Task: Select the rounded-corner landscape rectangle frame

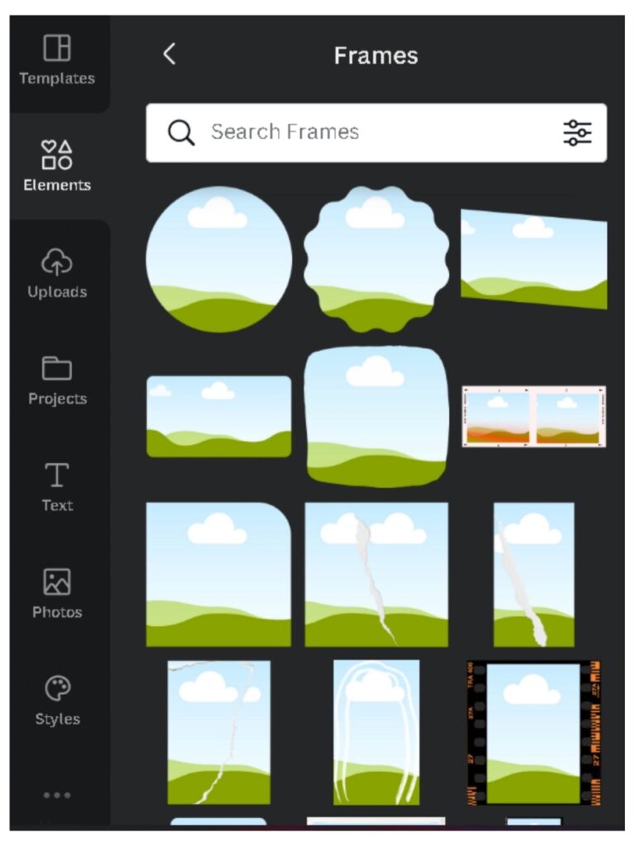Action: coord(218,417)
